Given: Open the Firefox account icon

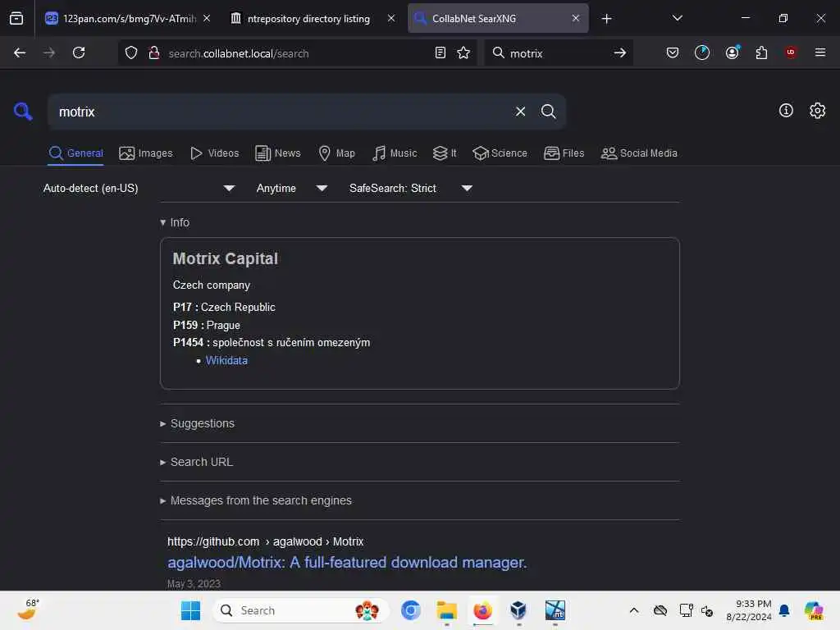Looking at the screenshot, I should [733, 52].
